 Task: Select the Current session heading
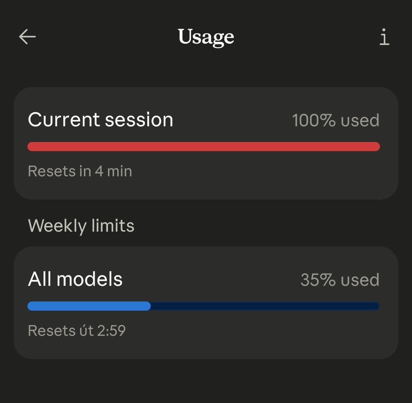[100, 119]
